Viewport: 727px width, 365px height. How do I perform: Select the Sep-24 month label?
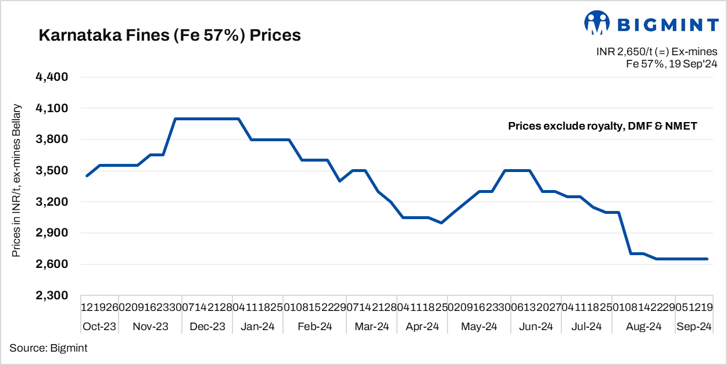pyautogui.click(x=694, y=327)
